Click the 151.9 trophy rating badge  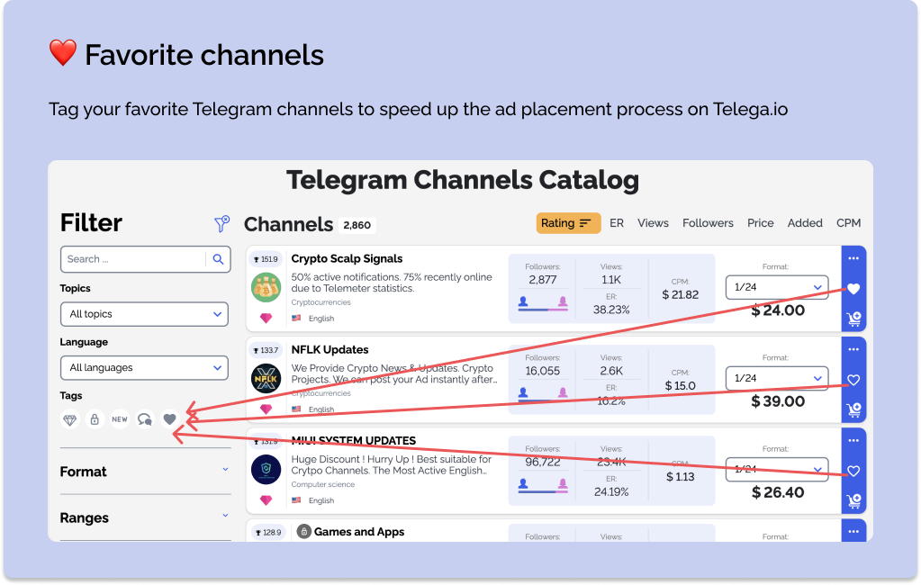(x=266, y=259)
